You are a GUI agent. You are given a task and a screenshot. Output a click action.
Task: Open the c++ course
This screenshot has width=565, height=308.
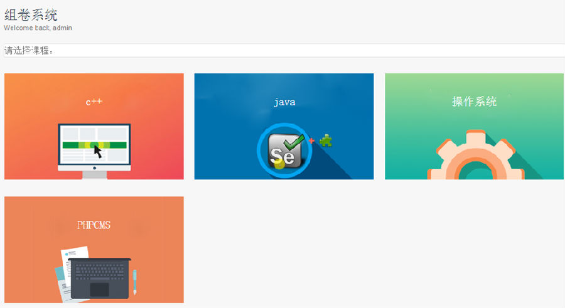(x=94, y=102)
